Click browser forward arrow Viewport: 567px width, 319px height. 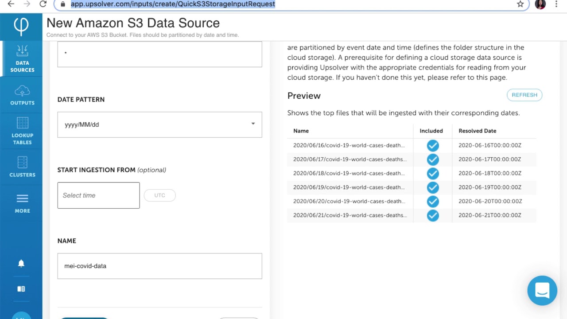coord(27,4)
